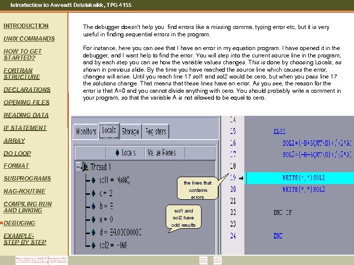Image resolution: width=354 pixels, height=265 pixels.
Task: Click the Value Panes column header
Action: [x=165, y=153]
